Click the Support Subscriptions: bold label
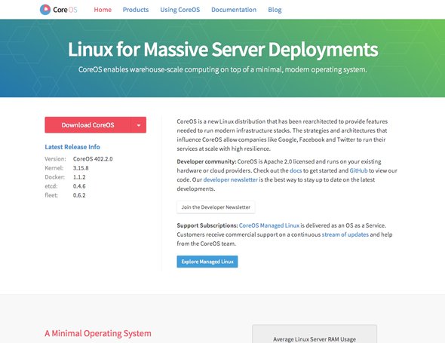The image size is (445, 343). tap(207, 225)
